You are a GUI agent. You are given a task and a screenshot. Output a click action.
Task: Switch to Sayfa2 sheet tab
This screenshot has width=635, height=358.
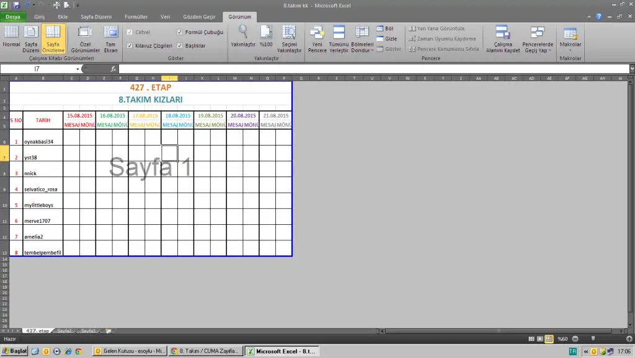pyautogui.click(x=64, y=331)
